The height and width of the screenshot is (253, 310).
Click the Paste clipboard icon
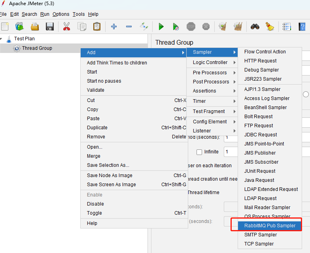[97, 26]
